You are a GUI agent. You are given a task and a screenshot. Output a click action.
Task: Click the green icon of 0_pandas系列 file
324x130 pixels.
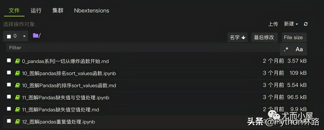click(17, 61)
